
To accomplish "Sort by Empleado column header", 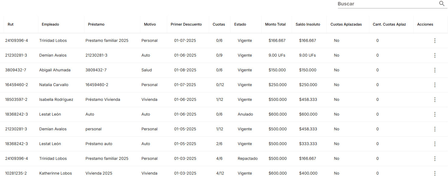I will pos(50,24).
